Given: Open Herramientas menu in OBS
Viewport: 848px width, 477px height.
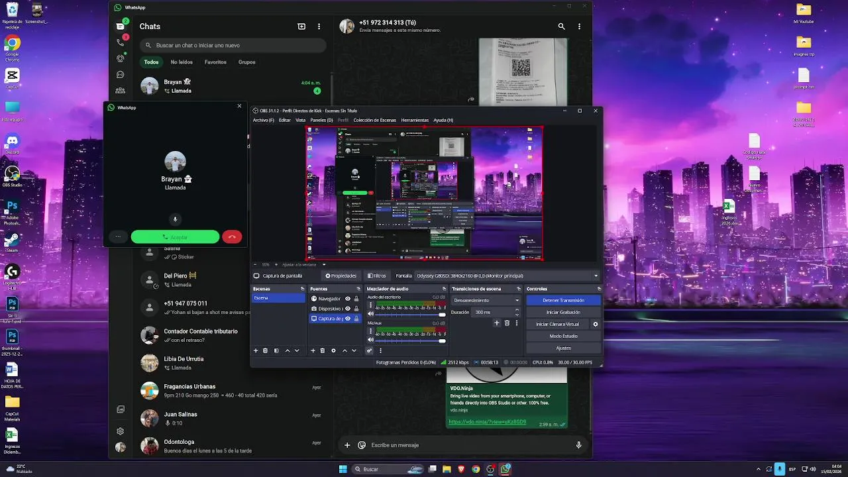Looking at the screenshot, I should 415,120.
